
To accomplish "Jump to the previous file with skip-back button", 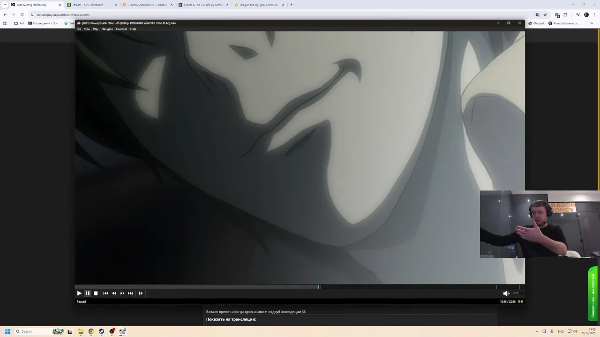I will tap(105, 293).
